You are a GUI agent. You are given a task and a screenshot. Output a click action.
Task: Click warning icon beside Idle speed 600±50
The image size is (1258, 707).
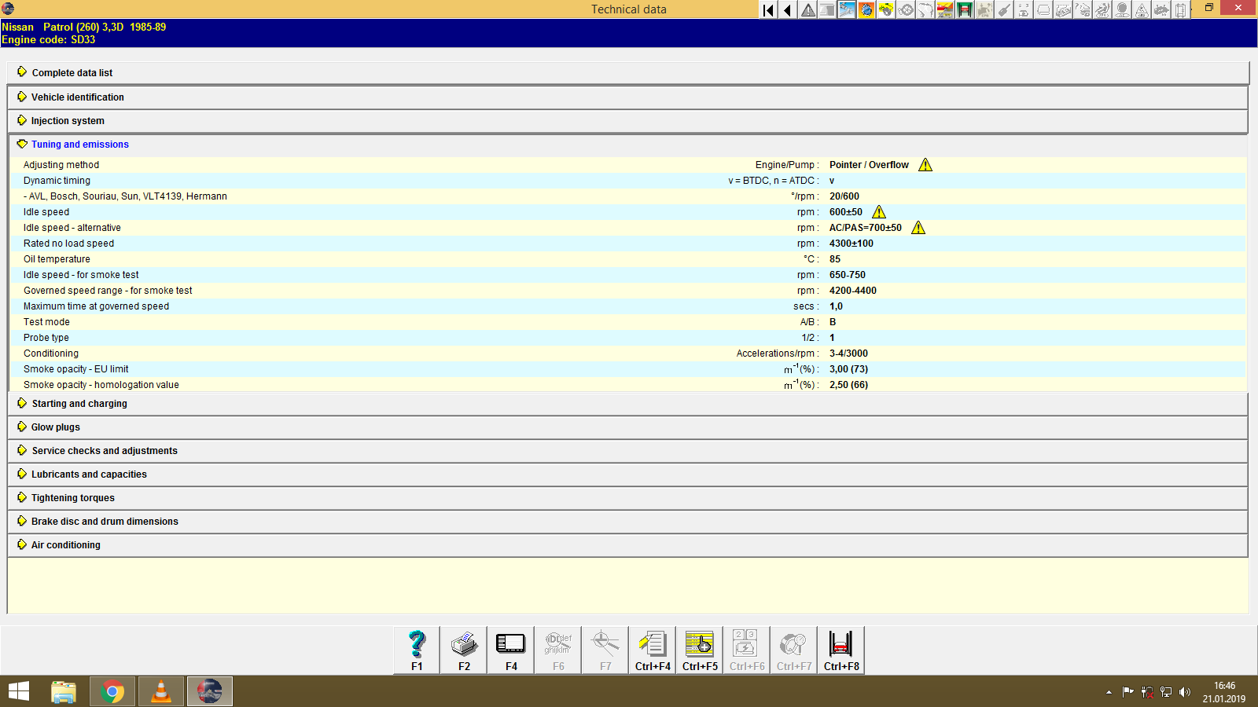pyautogui.click(x=878, y=211)
